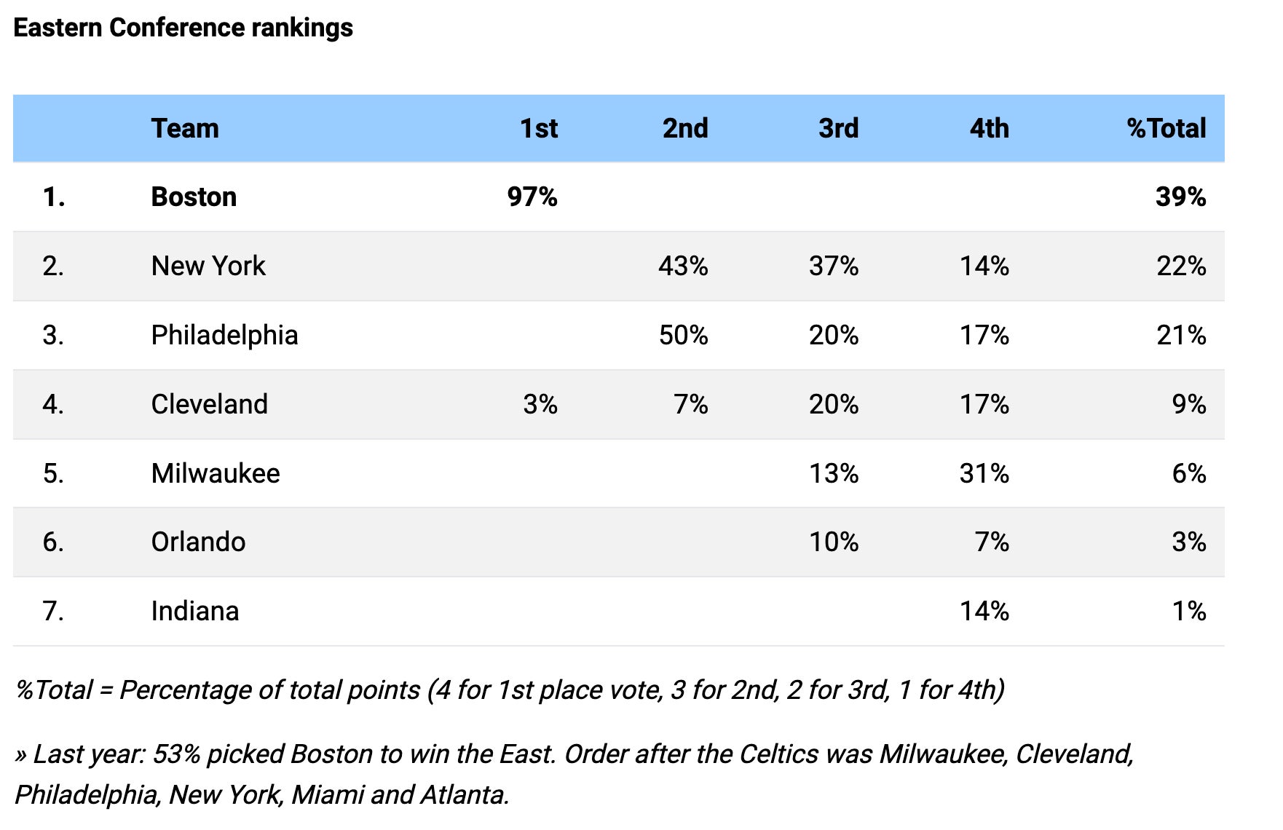The height and width of the screenshot is (830, 1283).
Task: Click the Eastern Conference rankings heading
Action: click(x=183, y=28)
